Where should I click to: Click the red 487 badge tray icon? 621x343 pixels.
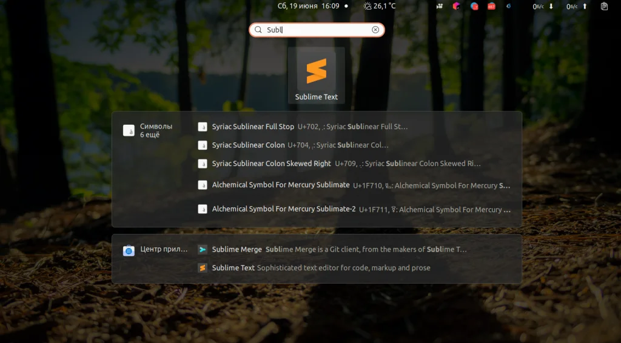491,6
